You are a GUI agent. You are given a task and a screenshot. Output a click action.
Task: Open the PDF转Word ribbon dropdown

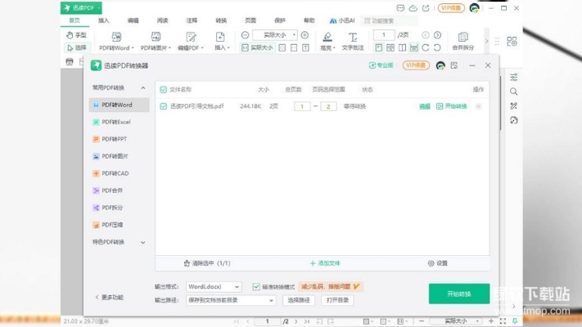tap(133, 48)
